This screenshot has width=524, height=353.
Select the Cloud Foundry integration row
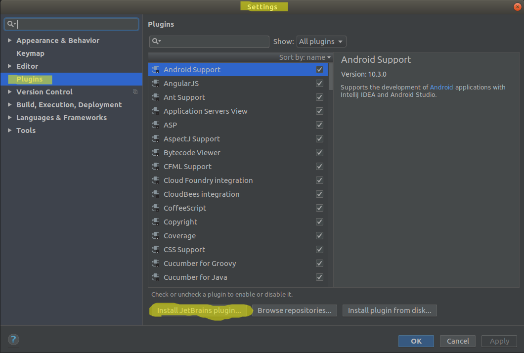click(x=238, y=180)
